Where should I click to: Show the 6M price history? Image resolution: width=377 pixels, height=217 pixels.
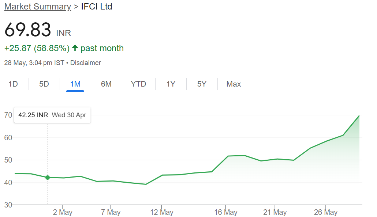coord(106,84)
